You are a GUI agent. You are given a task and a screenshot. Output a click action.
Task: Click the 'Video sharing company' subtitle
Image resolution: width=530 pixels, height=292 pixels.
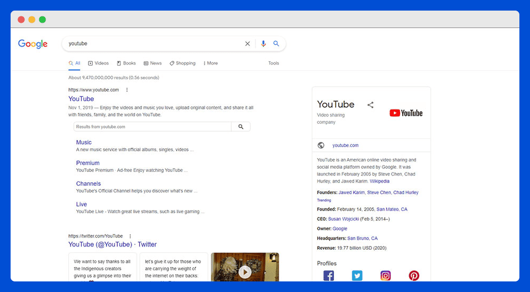coord(331,118)
